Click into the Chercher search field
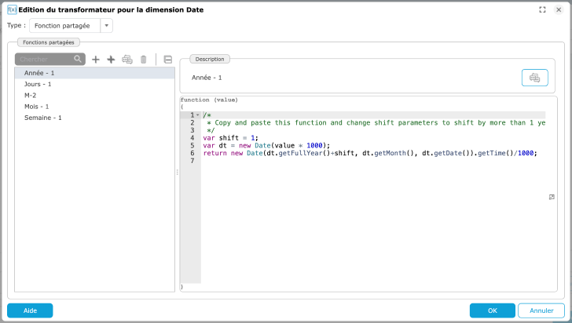This screenshot has width=572, height=323. click(43, 60)
